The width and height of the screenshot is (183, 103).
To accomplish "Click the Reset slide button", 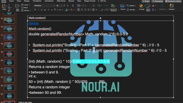I will pyautogui.click(x=25, y=8).
